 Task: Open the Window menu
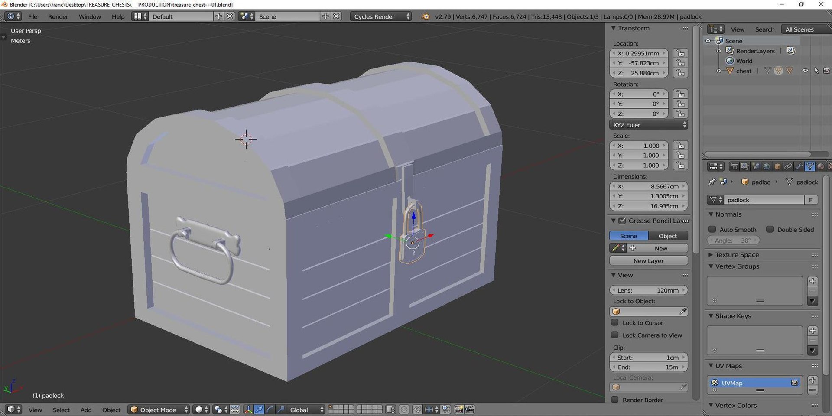(90, 16)
